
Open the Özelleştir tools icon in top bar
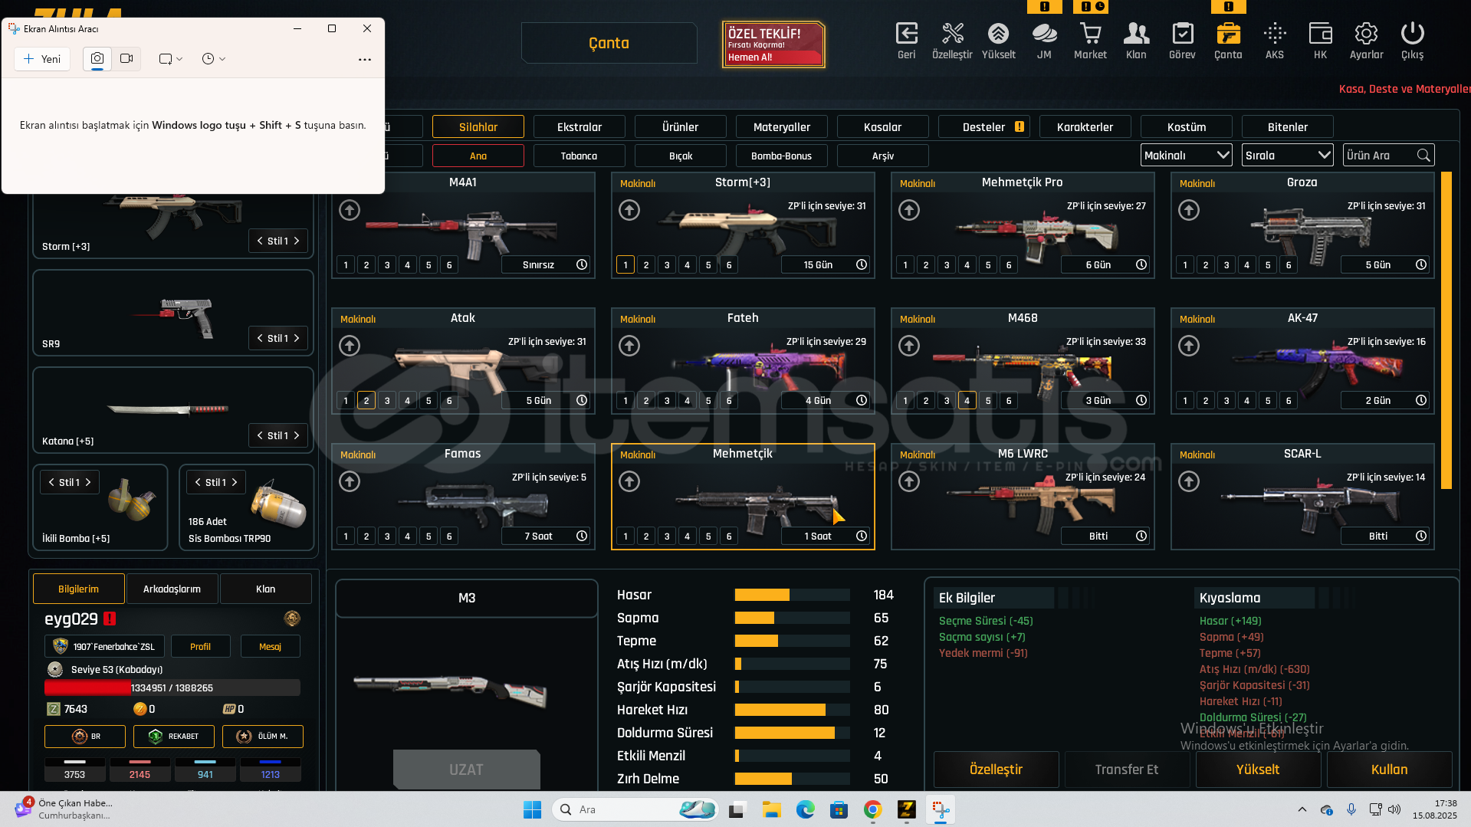(x=952, y=34)
